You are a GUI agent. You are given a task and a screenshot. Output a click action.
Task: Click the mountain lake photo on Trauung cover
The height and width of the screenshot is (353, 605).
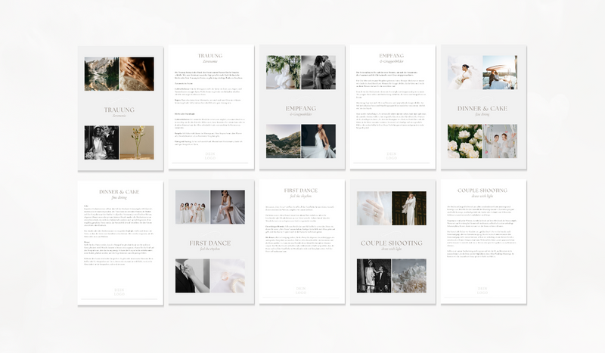[101, 73]
